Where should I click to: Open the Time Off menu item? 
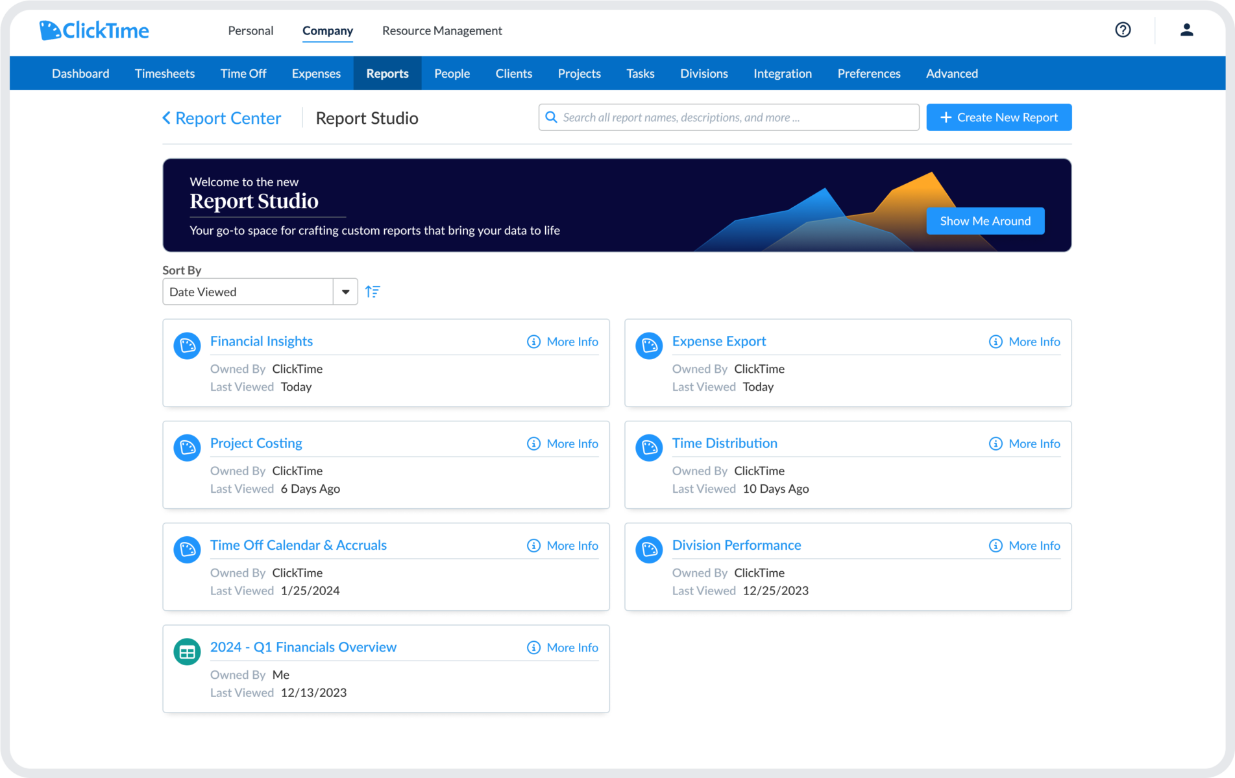pyautogui.click(x=243, y=73)
